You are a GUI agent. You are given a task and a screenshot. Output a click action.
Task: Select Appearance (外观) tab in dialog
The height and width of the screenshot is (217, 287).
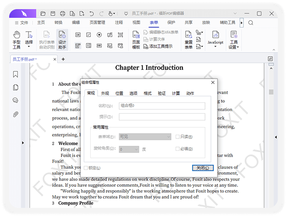coord(105,93)
